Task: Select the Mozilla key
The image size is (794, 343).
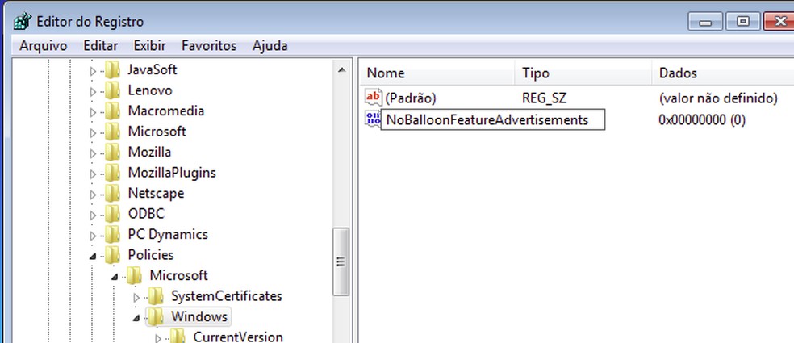Action: click(149, 152)
